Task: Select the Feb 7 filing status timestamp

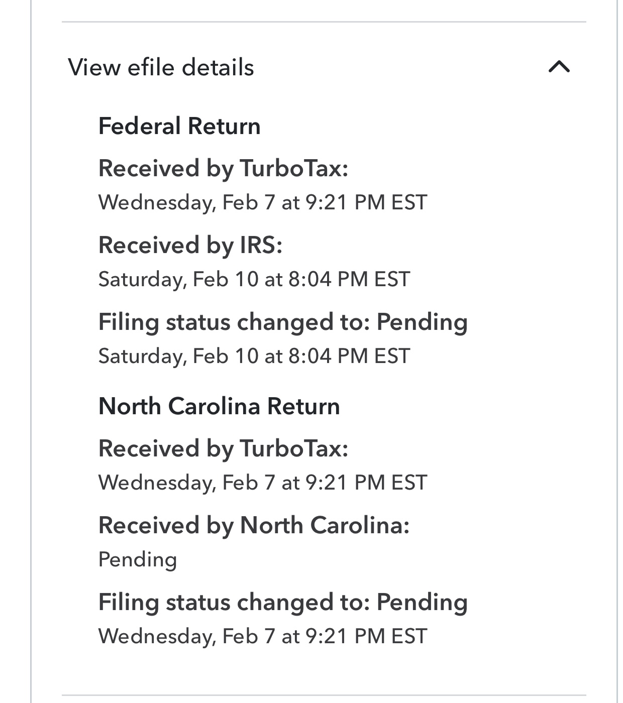Action: click(262, 636)
